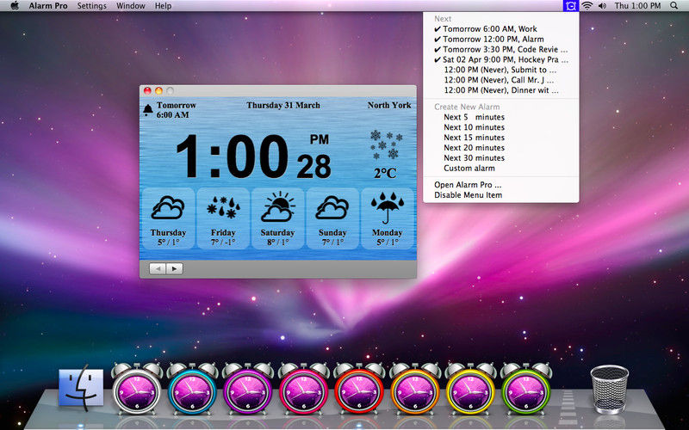689x430 pixels.
Task: Select Disable Menu Item
Action: tap(501, 195)
